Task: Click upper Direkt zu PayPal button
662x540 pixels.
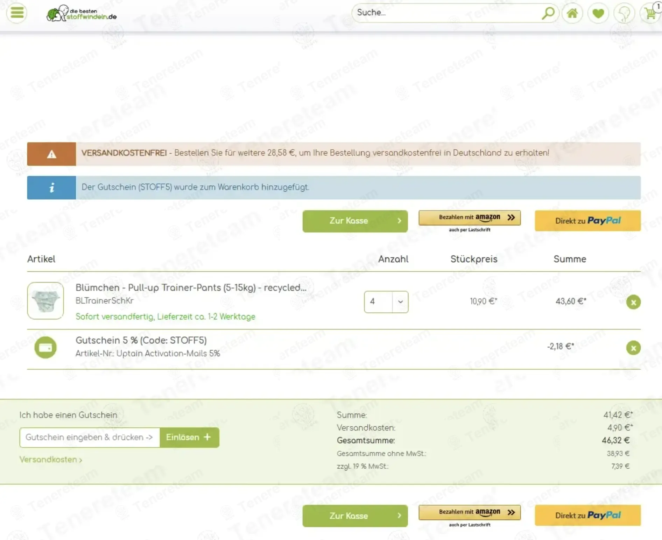Action: click(x=588, y=221)
